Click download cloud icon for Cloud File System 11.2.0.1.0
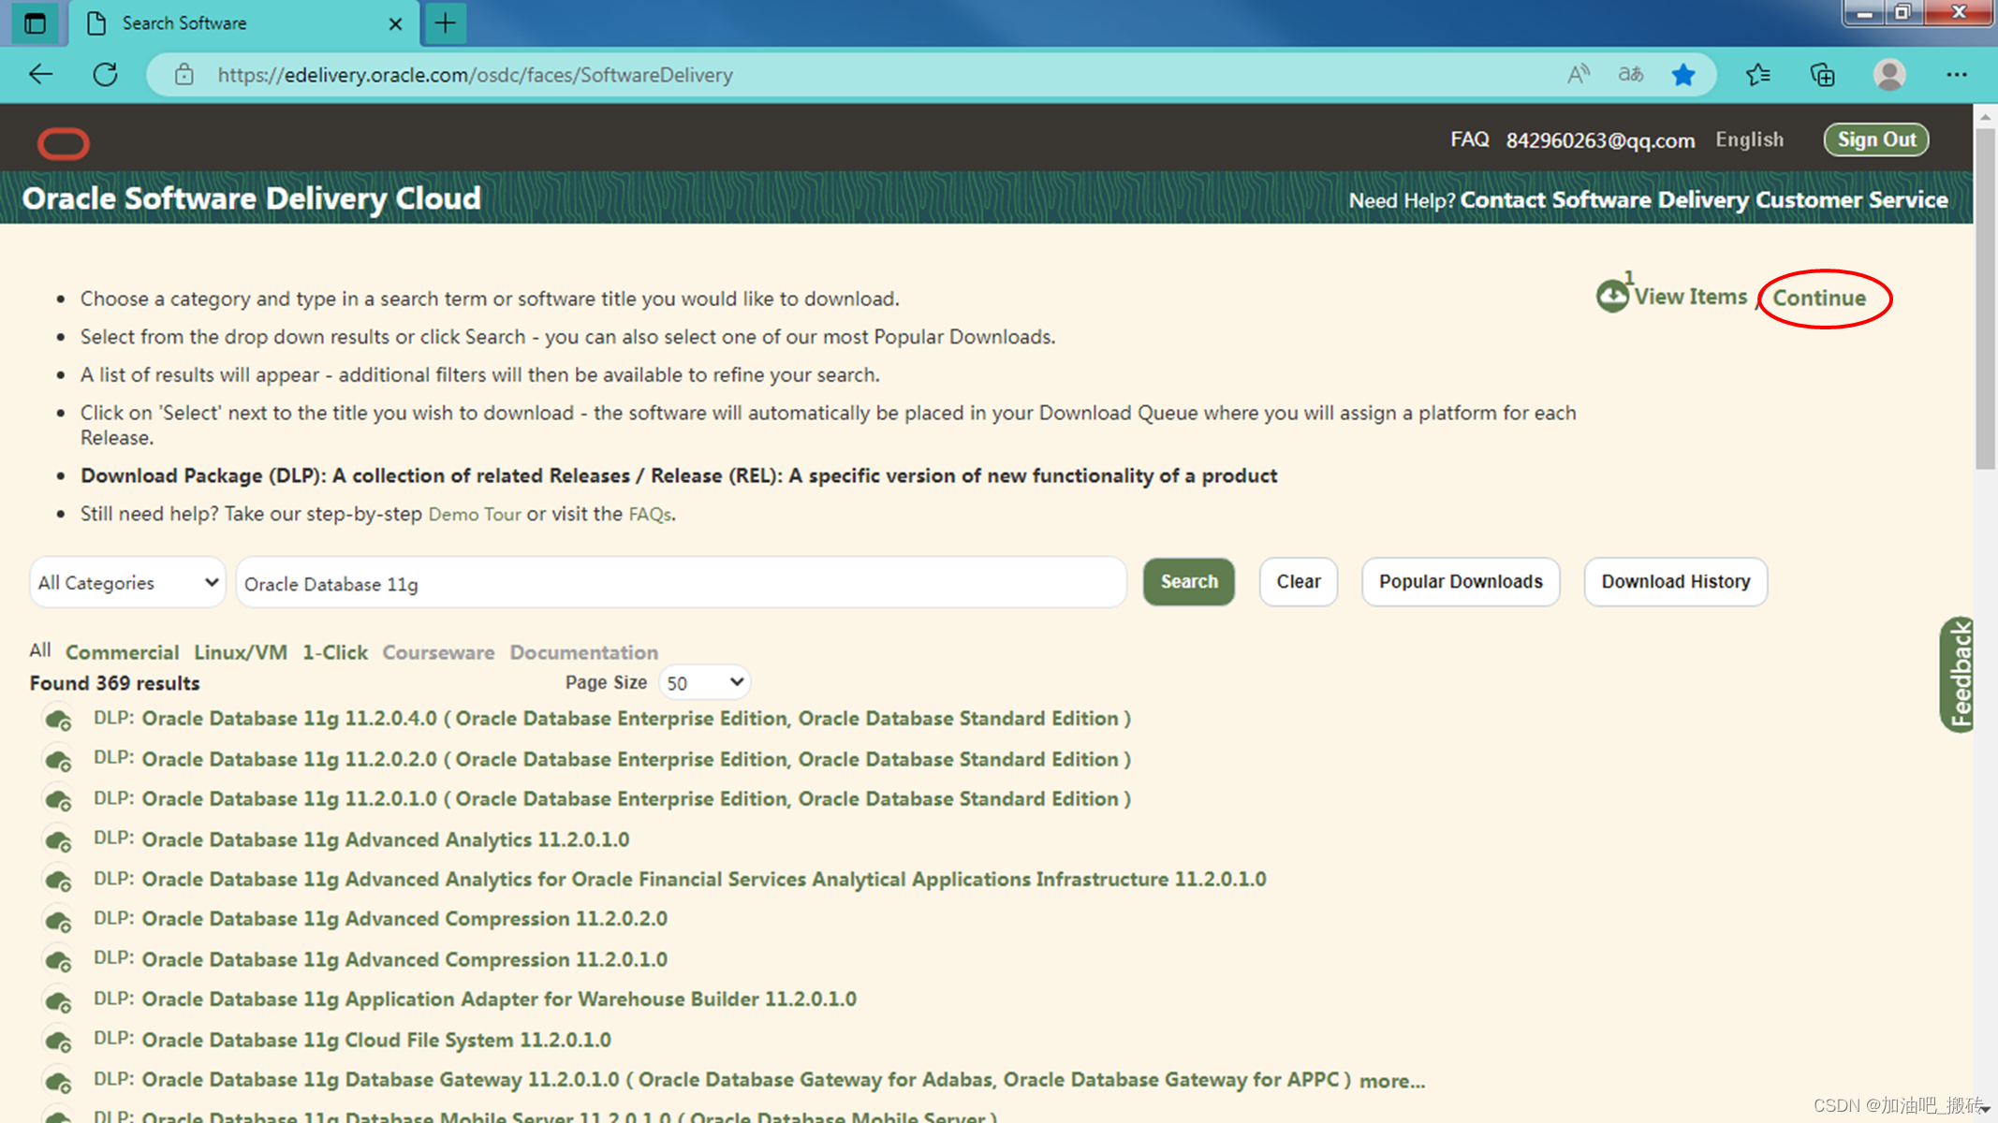This screenshot has height=1123, width=1998. (58, 1040)
